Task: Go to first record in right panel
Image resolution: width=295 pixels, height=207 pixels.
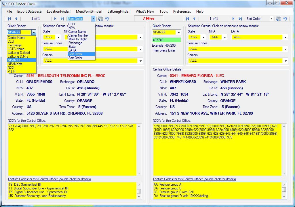Action: tap(187, 19)
